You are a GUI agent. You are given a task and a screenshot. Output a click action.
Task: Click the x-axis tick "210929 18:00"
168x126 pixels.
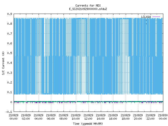pyautogui.click(x=125, y=117)
